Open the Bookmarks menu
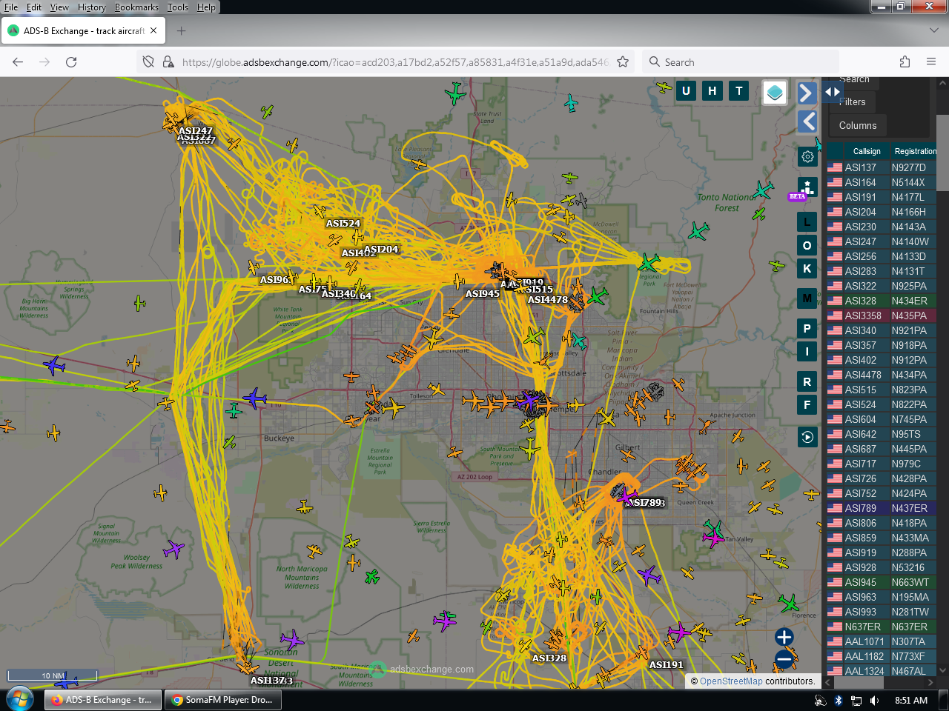The height and width of the screenshot is (711, 949). click(x=136, y=7)
